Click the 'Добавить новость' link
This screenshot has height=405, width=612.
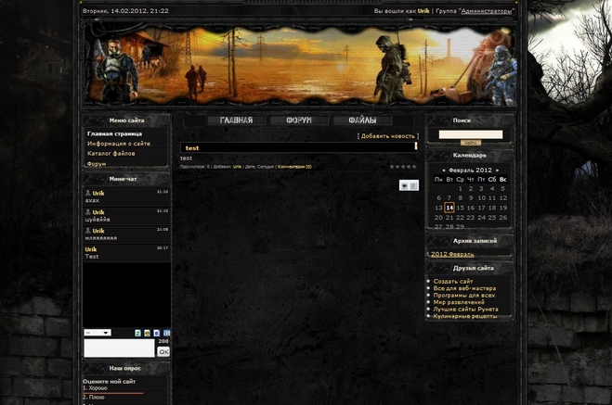tap(387, 136)
